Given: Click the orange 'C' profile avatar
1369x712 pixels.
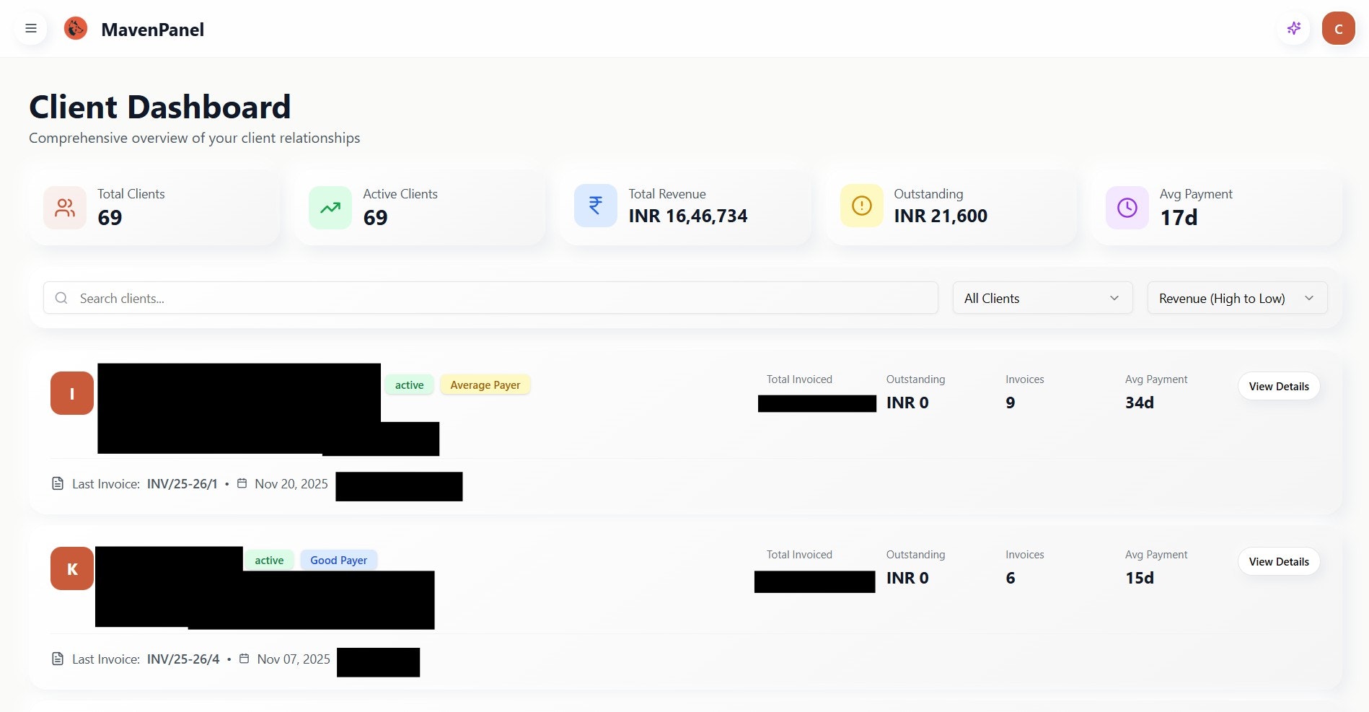Looking at the screenshot, I should tap(1339, 28).
